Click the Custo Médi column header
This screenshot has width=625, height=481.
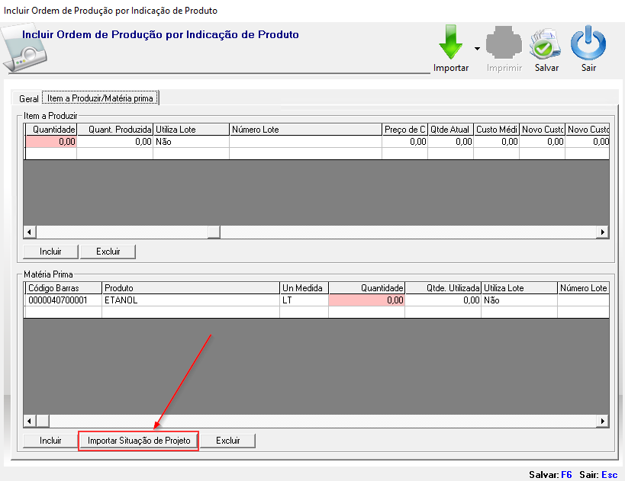(x=497, y=130)
